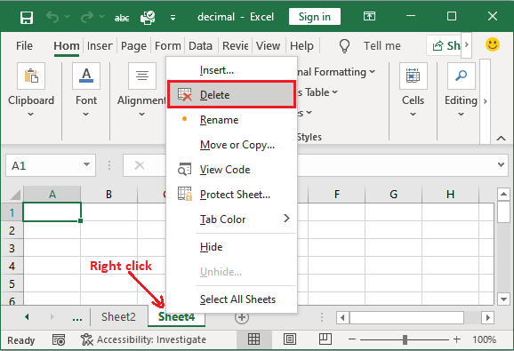Click the Ribbon Display Options icon
The height and width of the screenshot is (351, 514).
pos(369,16)
